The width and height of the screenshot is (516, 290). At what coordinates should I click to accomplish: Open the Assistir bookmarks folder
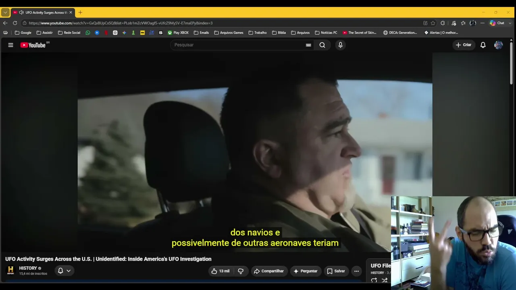[x=44, y=33]
